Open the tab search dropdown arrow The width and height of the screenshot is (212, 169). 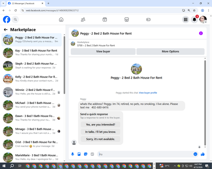tap(3, 3)
